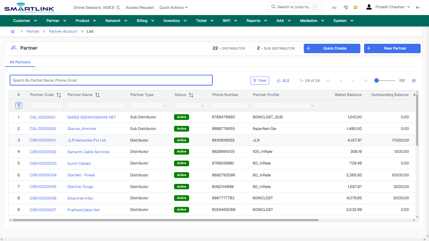Open global search field
This screenshot has height=241, width=429.
[295, 7]
